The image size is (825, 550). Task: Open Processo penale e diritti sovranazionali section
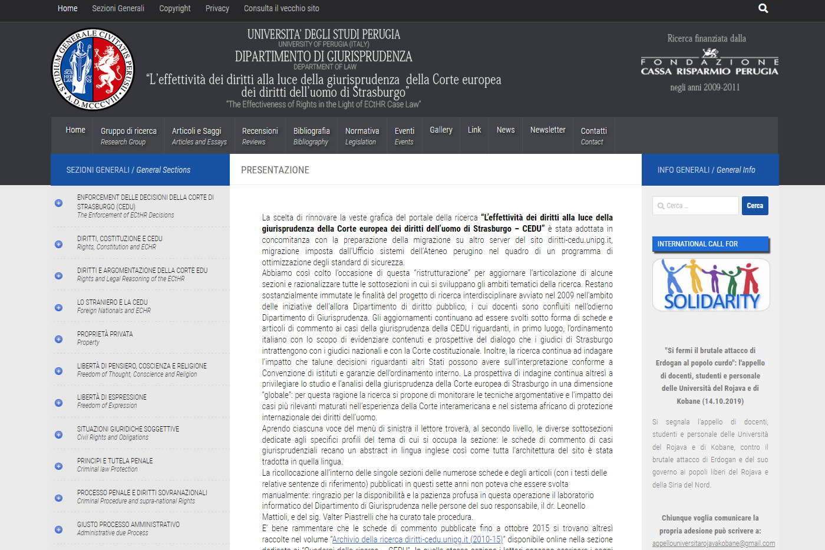[142, 496]
